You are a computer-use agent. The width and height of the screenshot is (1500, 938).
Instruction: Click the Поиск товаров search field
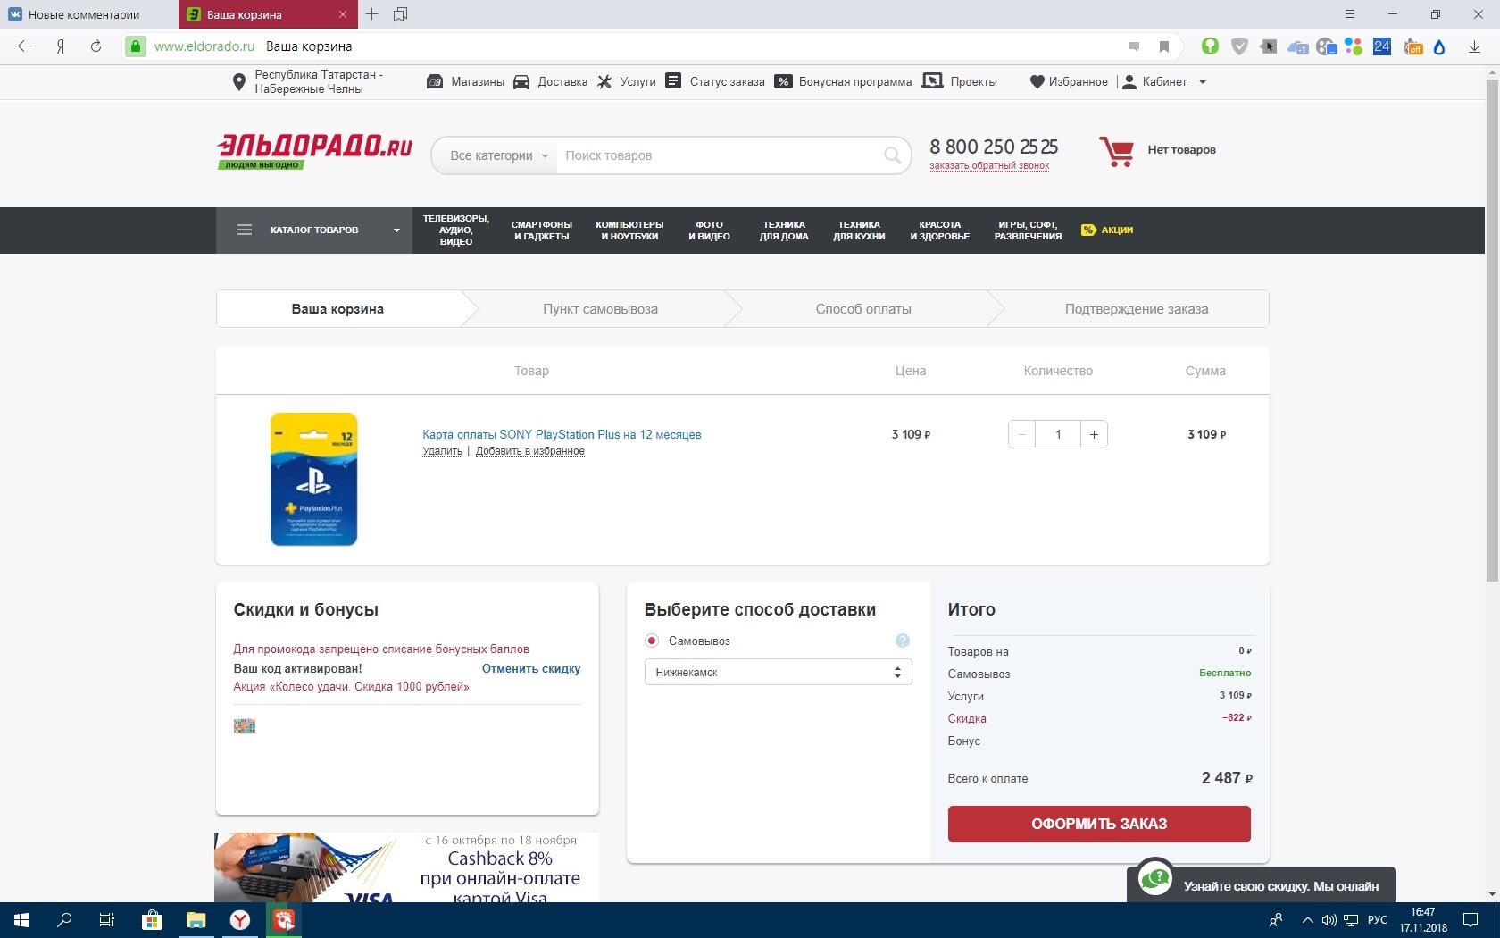click(x=714, y=155)
